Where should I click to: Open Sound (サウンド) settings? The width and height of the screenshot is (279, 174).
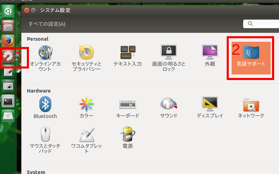click(x=169, y=108)
